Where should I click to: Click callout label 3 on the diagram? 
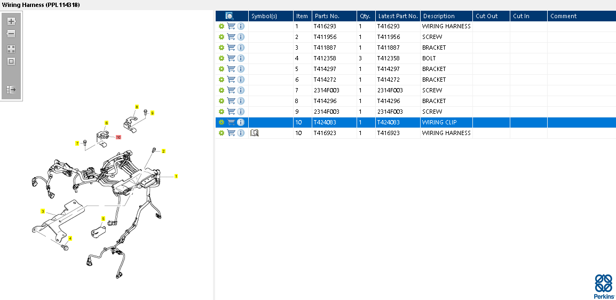click(x=43, y=211)
